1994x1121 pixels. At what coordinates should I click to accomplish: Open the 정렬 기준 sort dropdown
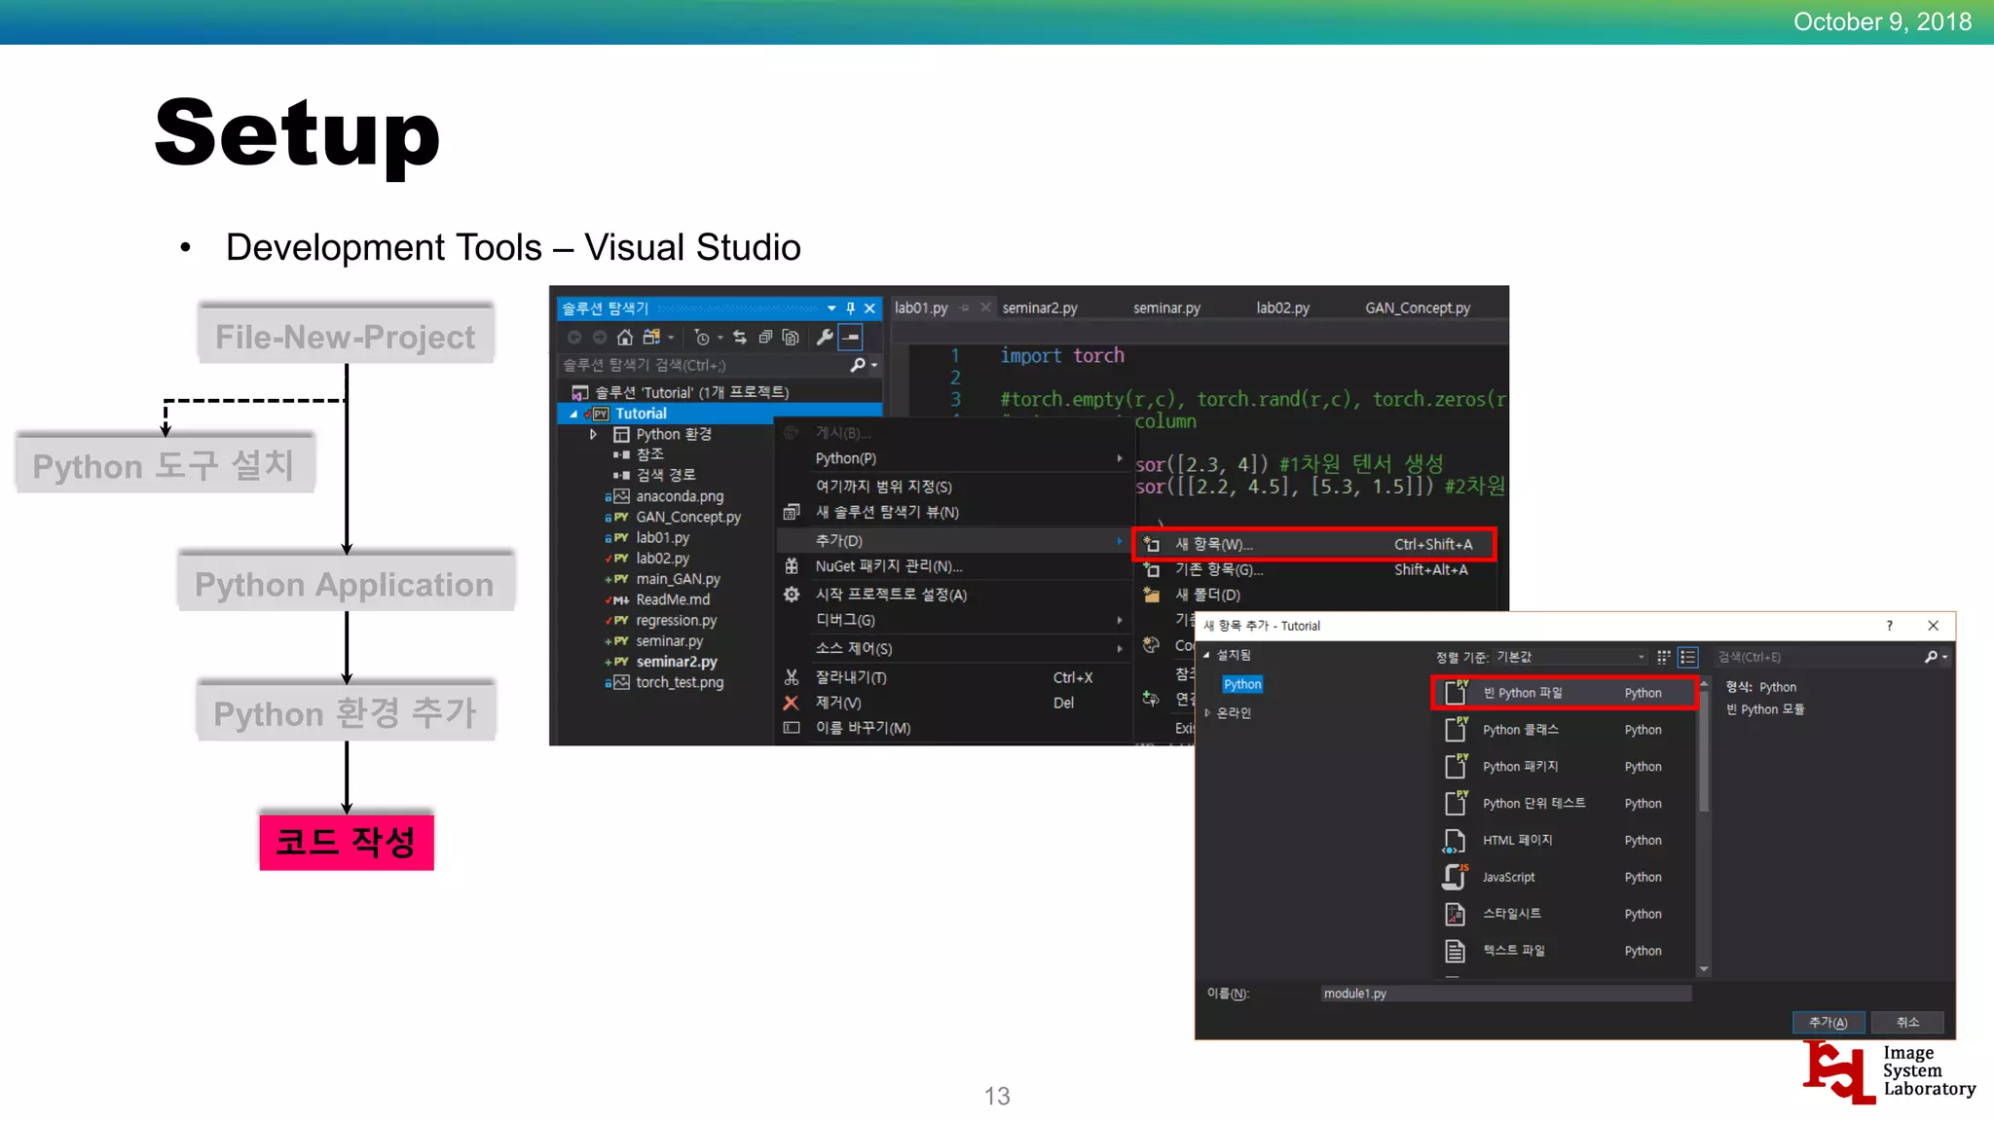coord(1570,657)
